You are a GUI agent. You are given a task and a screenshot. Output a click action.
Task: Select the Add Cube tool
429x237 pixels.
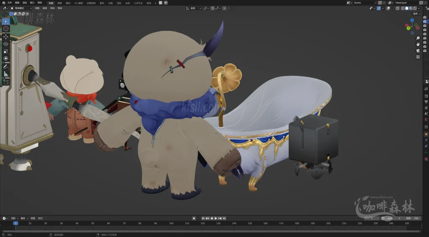(6, 82)
